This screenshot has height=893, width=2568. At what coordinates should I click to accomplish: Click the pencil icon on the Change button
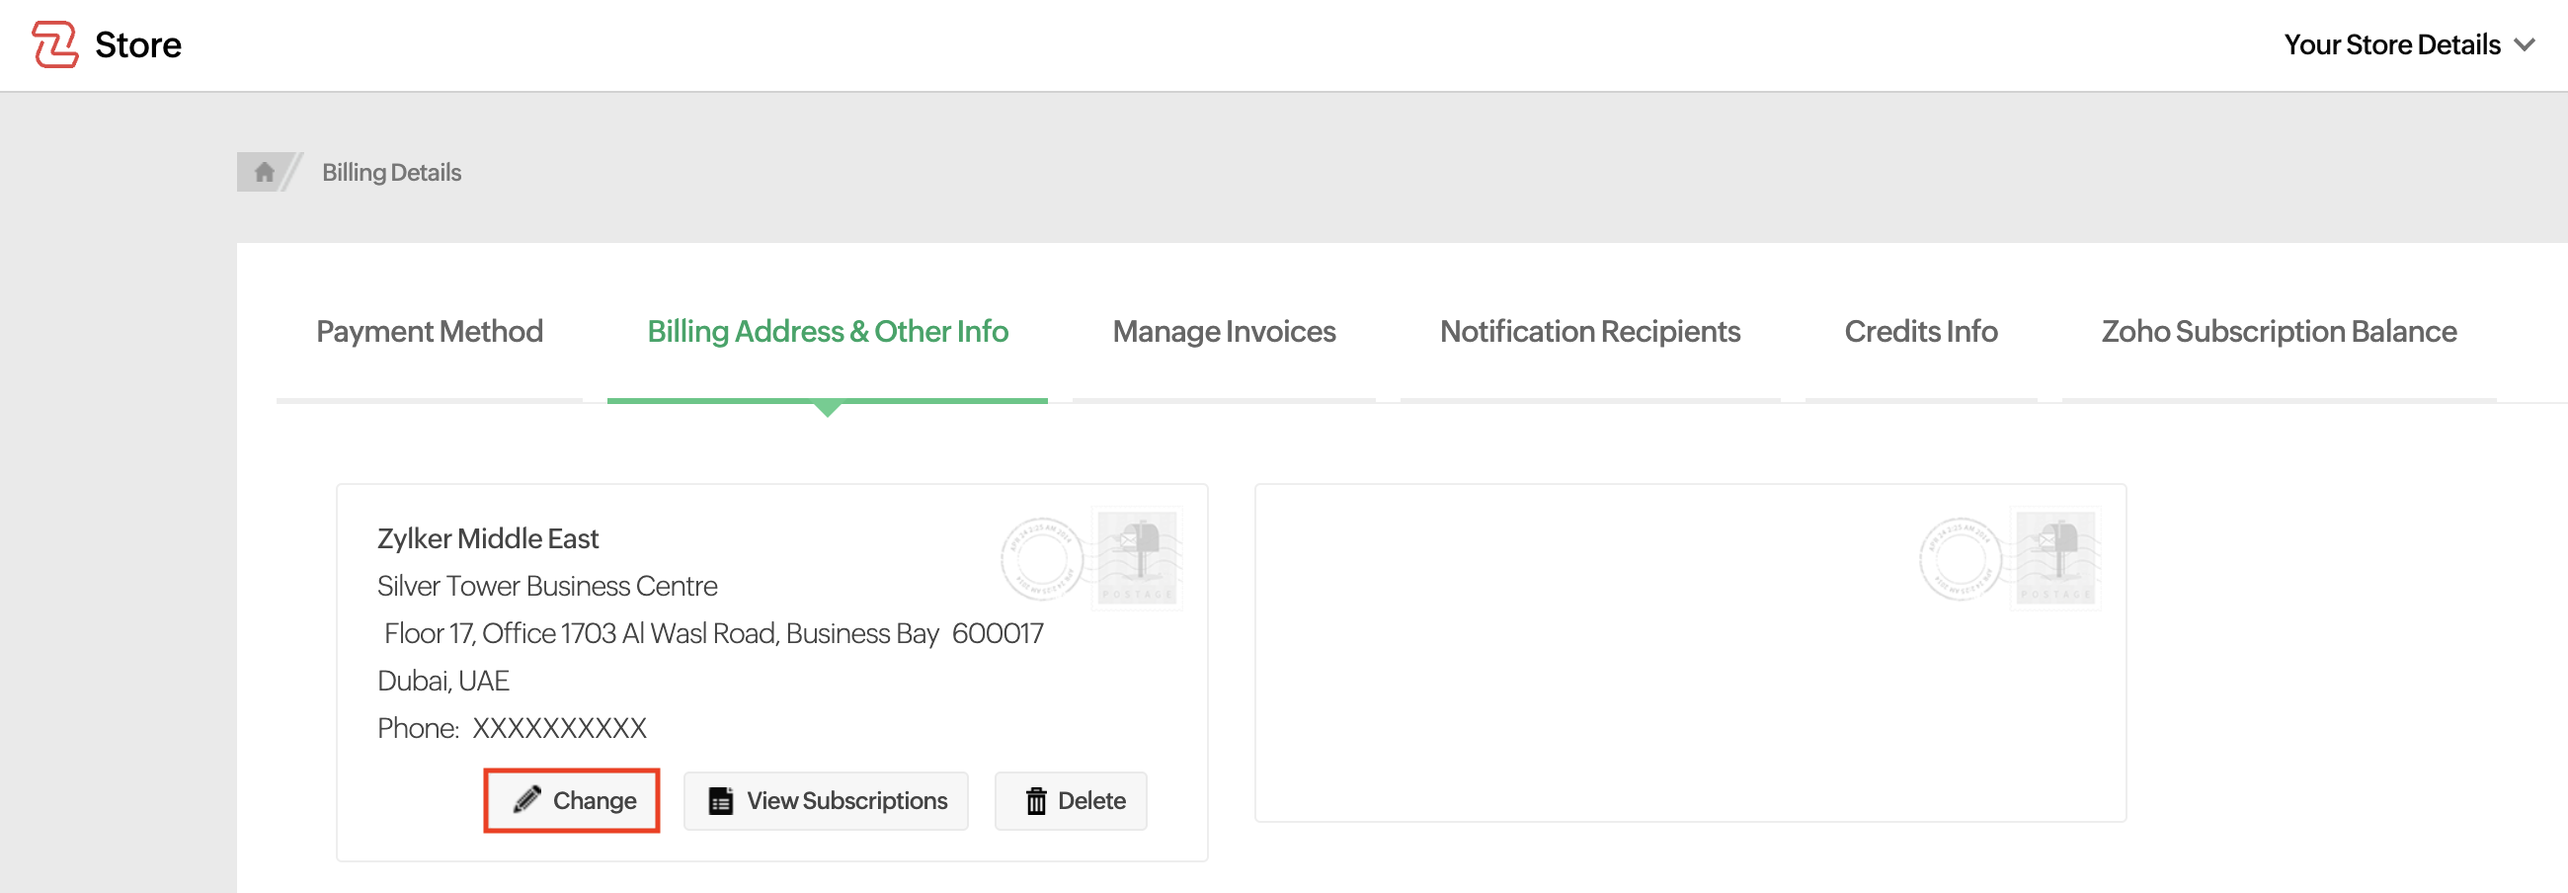tap(528, 799)
